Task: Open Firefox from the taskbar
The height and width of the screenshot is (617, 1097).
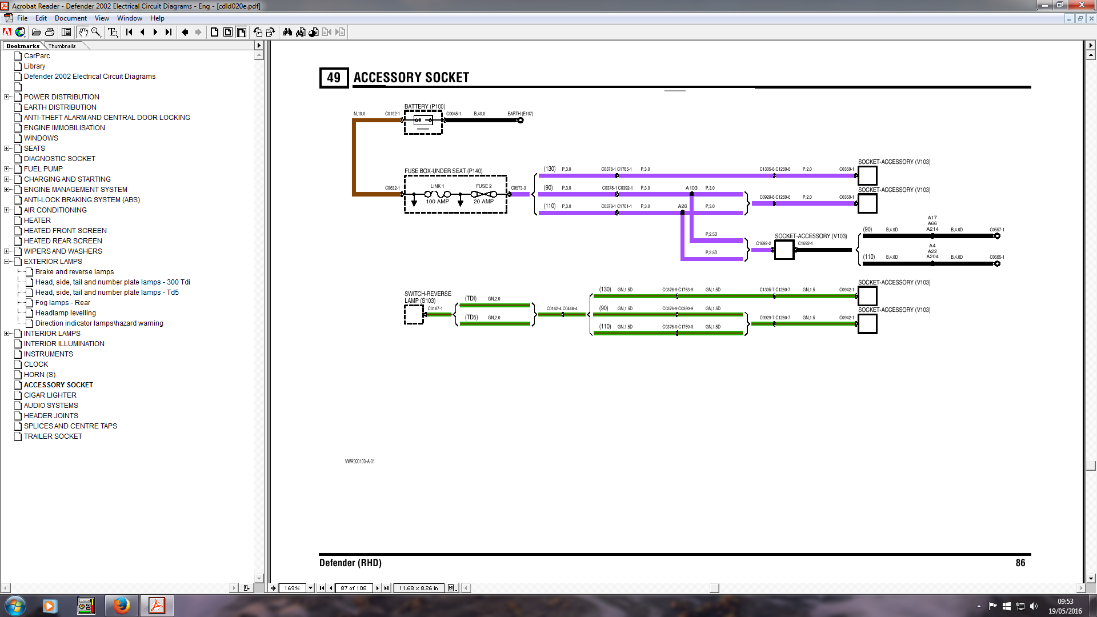Action: coord(121,606)
